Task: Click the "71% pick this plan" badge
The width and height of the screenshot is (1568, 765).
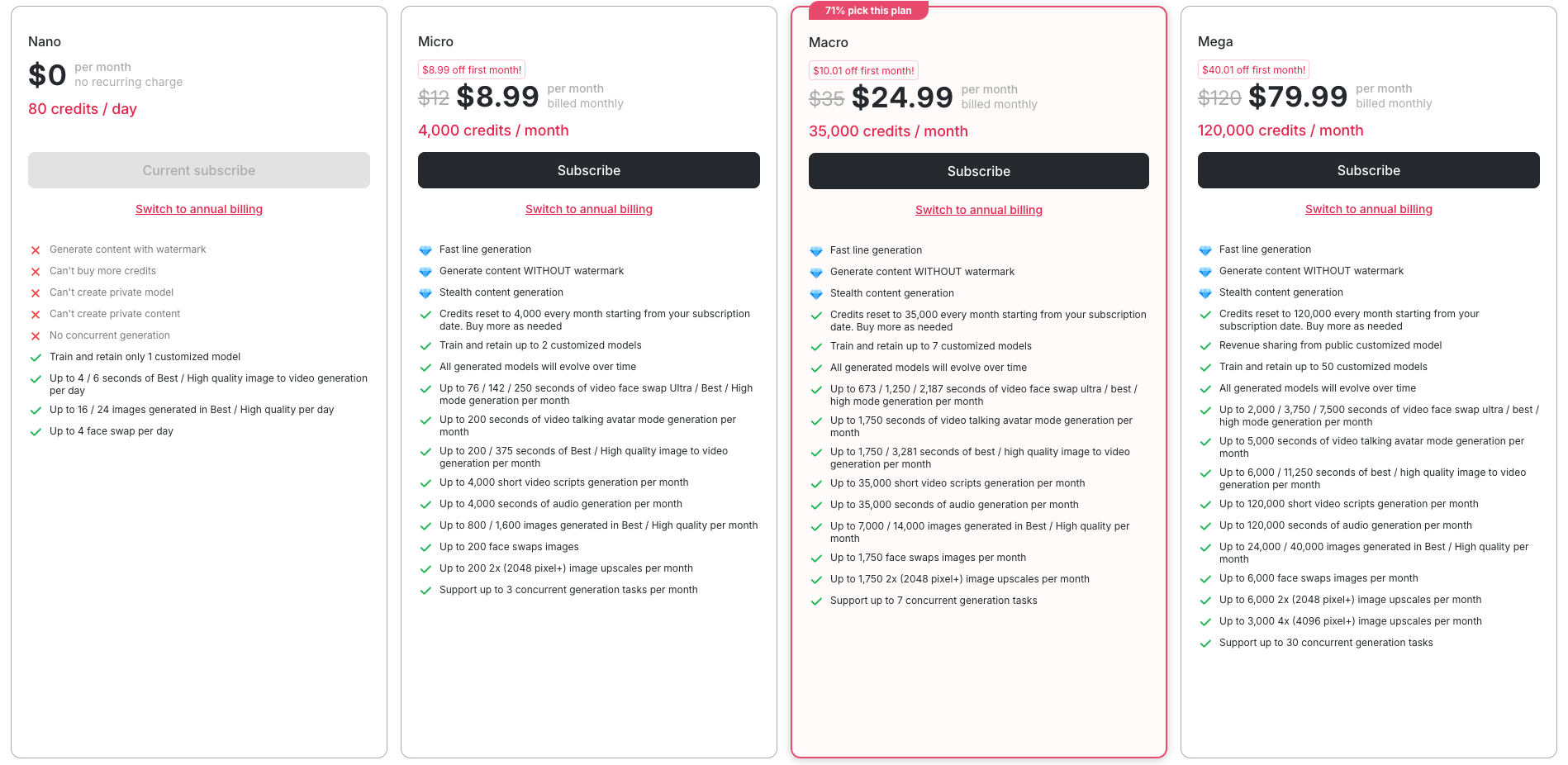Action: point(868,10)
